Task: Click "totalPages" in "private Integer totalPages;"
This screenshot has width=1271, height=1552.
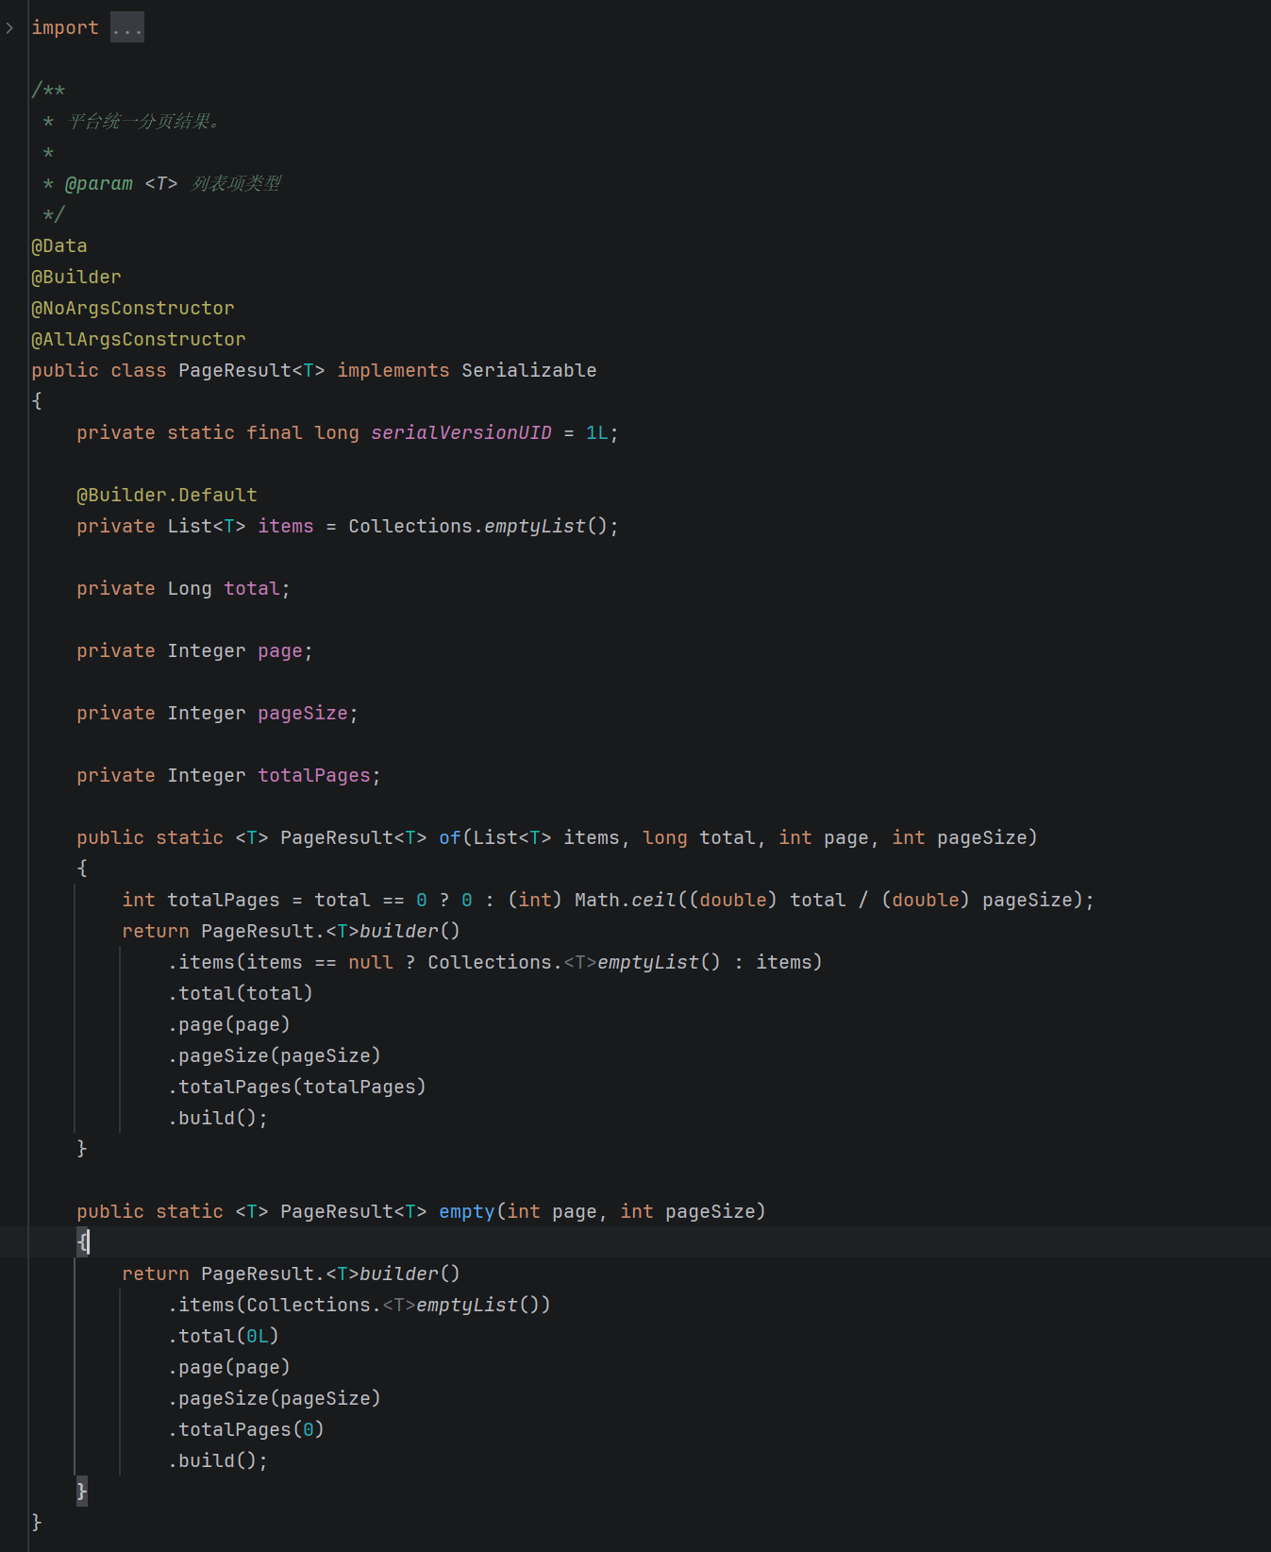Action: tap(314, 776)
